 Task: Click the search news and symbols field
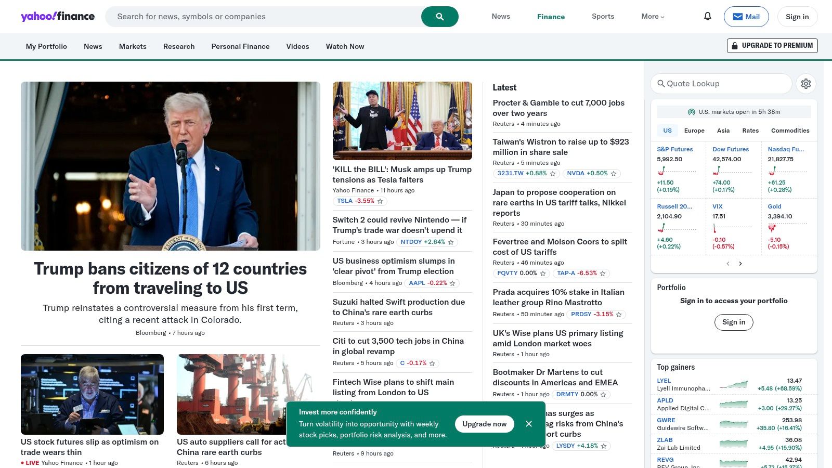click(x=263, y=17)
